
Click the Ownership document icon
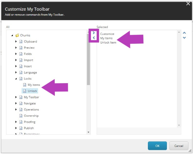[21, 116]
